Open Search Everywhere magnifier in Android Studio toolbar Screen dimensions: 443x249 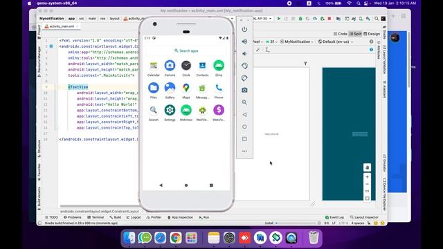377,19
